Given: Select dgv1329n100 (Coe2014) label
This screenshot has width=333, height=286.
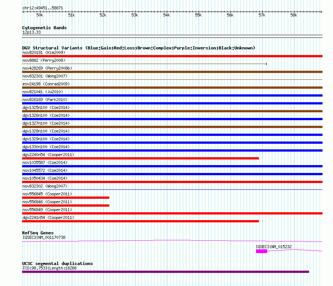Looking at the screenshot, I should tap(46, 139).
